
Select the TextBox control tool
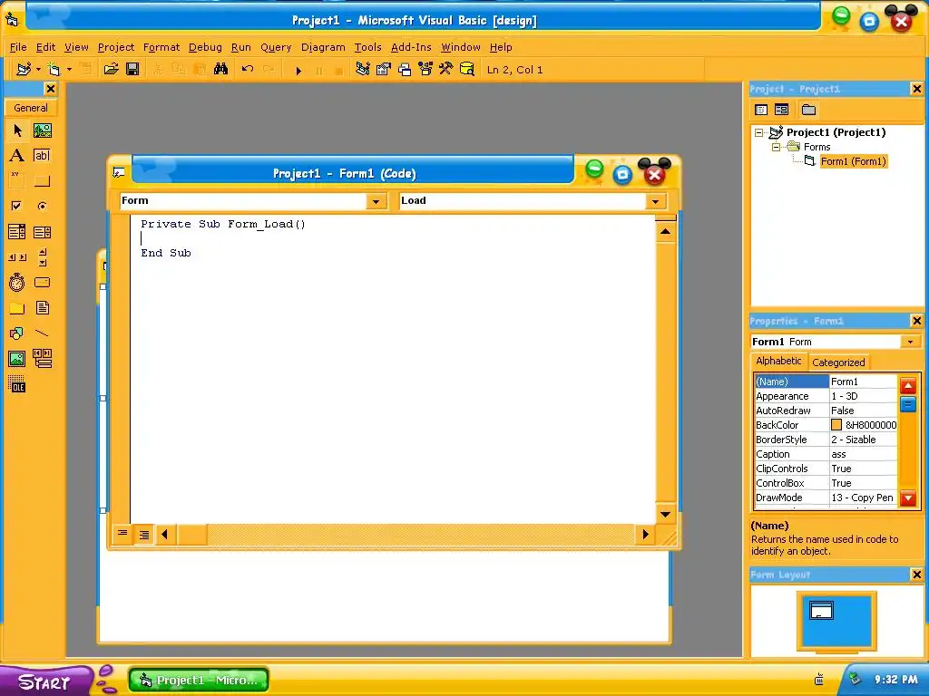[x=42, y=156]
